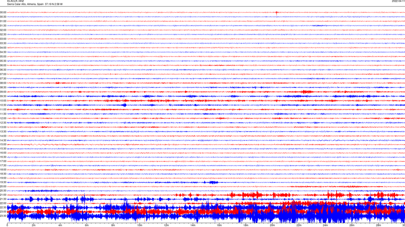Viewport: 405px width, 227px height.
Task: Click the 8m tick on the minutes axis
Action: click(113, 225)
